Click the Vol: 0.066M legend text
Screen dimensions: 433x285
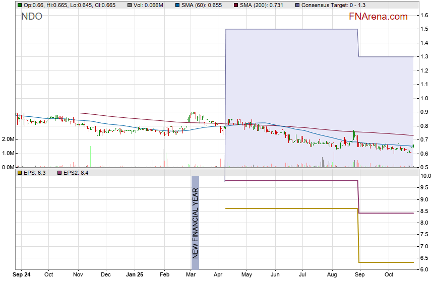pos(149,5)
